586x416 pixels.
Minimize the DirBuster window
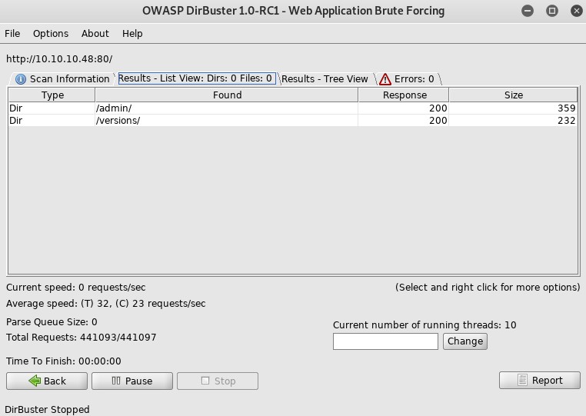point(528,11)
